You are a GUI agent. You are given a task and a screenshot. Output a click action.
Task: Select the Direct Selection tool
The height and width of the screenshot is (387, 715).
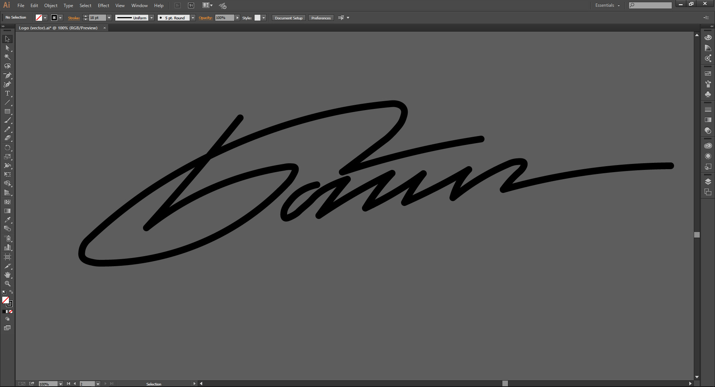click(7, 48)
